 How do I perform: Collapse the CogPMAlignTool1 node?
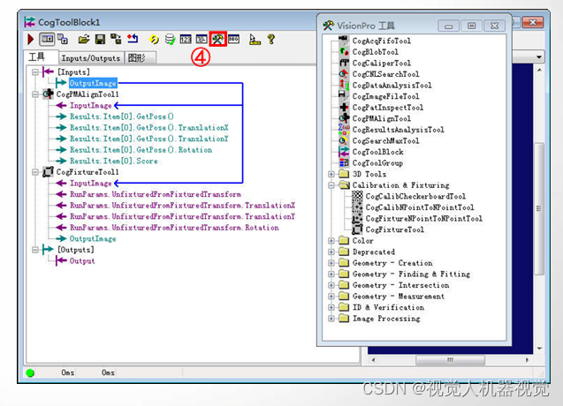35,94
